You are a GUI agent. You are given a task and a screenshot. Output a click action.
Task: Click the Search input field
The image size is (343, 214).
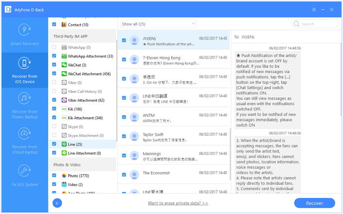coord(315,24)
